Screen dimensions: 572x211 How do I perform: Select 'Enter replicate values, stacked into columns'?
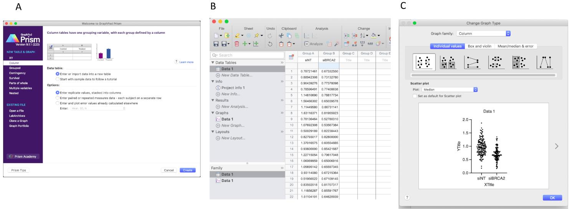click(58, 92)
